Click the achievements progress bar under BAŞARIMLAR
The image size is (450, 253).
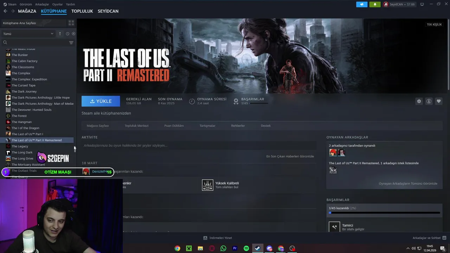[384, 213]
